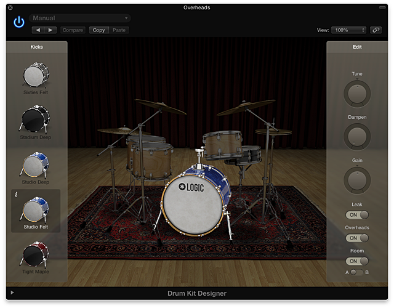Viewport: 394px width, 308px height.
Task: Open the View 100% size dropdown
Action: coord(349,30)
